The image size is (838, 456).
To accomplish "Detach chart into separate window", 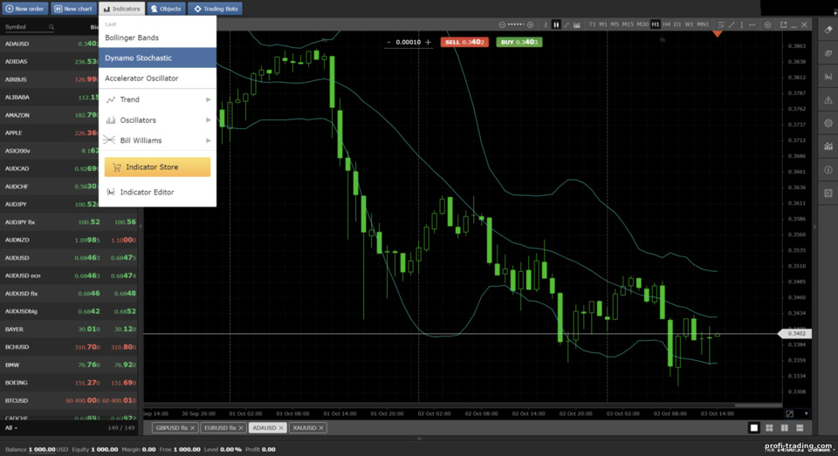I will pos(784,24).
